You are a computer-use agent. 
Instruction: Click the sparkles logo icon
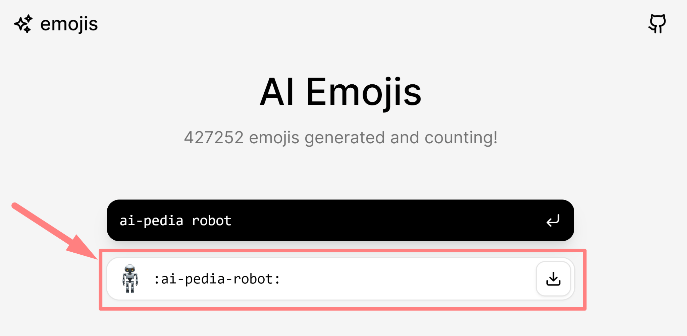pyautogui.click(x=23, y=24)
